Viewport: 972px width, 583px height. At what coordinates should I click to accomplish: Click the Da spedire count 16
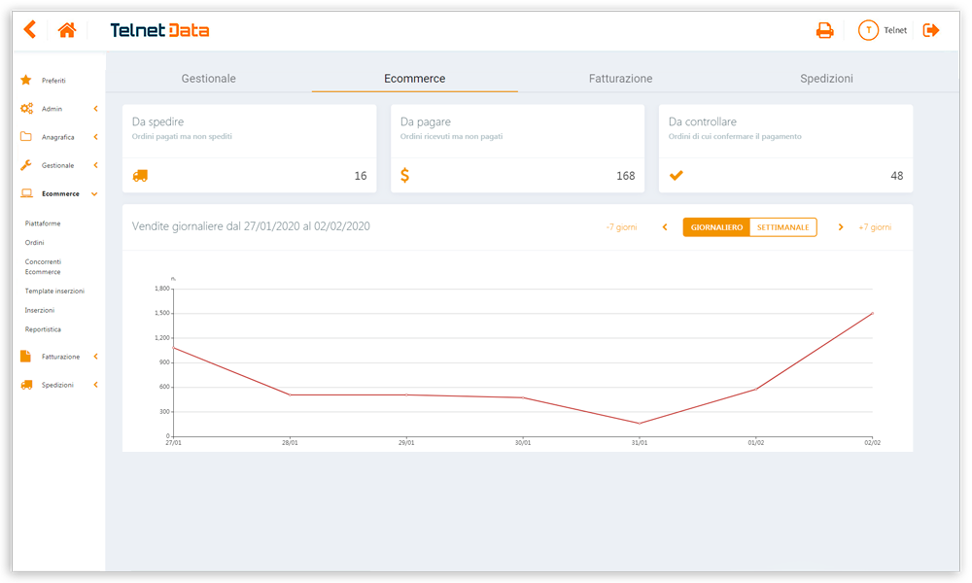pyautogui.click(x=361, y=176)
